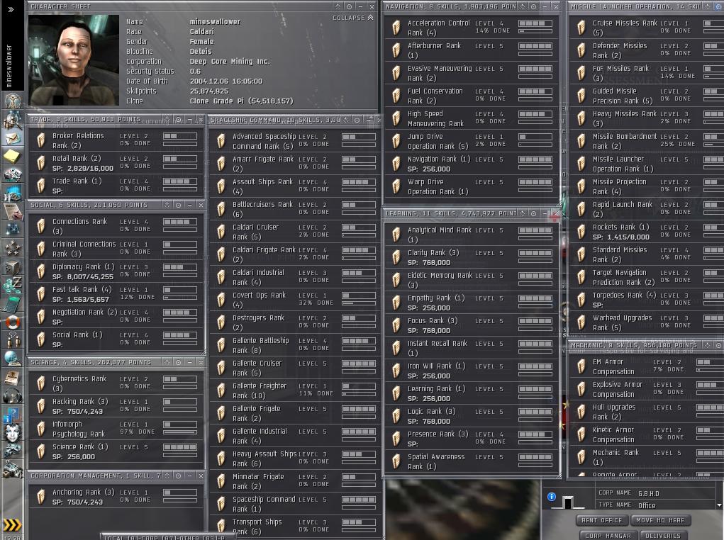Open the face portrait sidebar icon
The width and height of the screenshot is (724, 540).
point(13,432)
